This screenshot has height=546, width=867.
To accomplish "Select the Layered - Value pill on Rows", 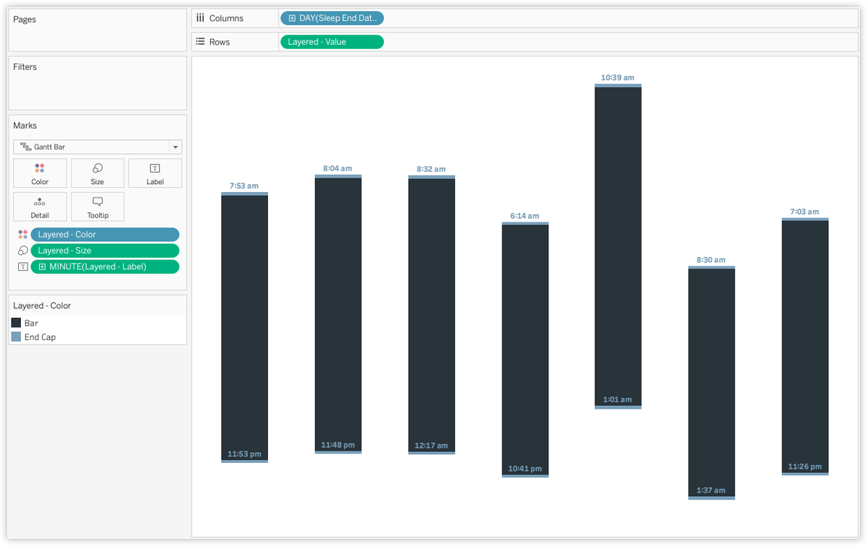I will pos(332,41).
